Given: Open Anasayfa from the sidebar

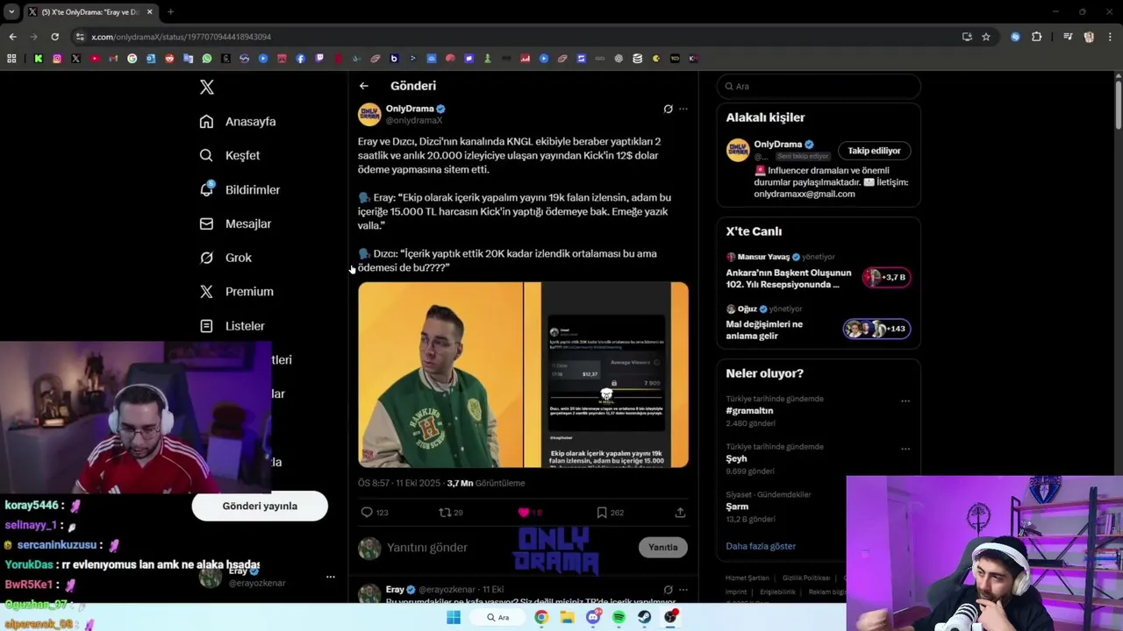Looking at the screenshot, I should [x=238, y=122].
